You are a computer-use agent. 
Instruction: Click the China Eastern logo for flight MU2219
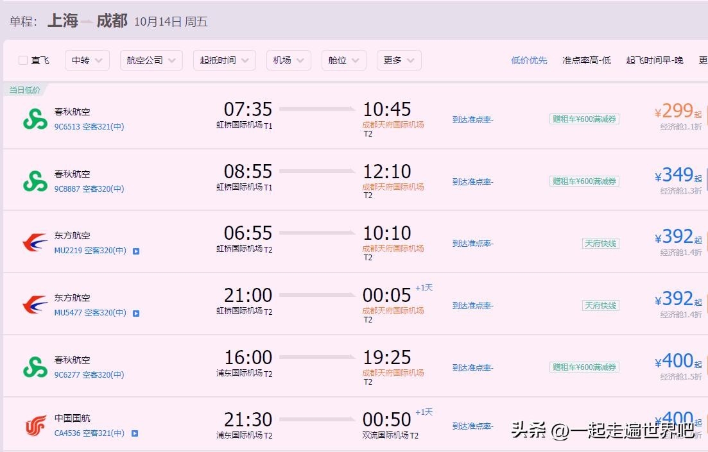pos(35,243)
